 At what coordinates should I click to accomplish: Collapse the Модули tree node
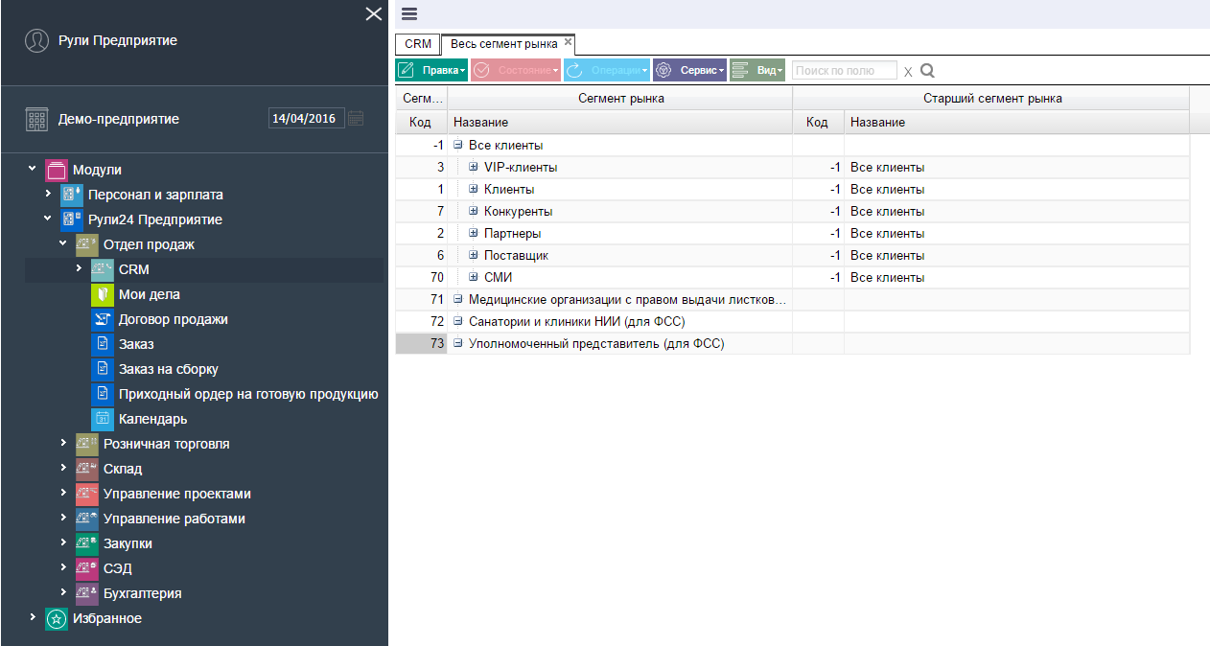click(x=33, y=169)
